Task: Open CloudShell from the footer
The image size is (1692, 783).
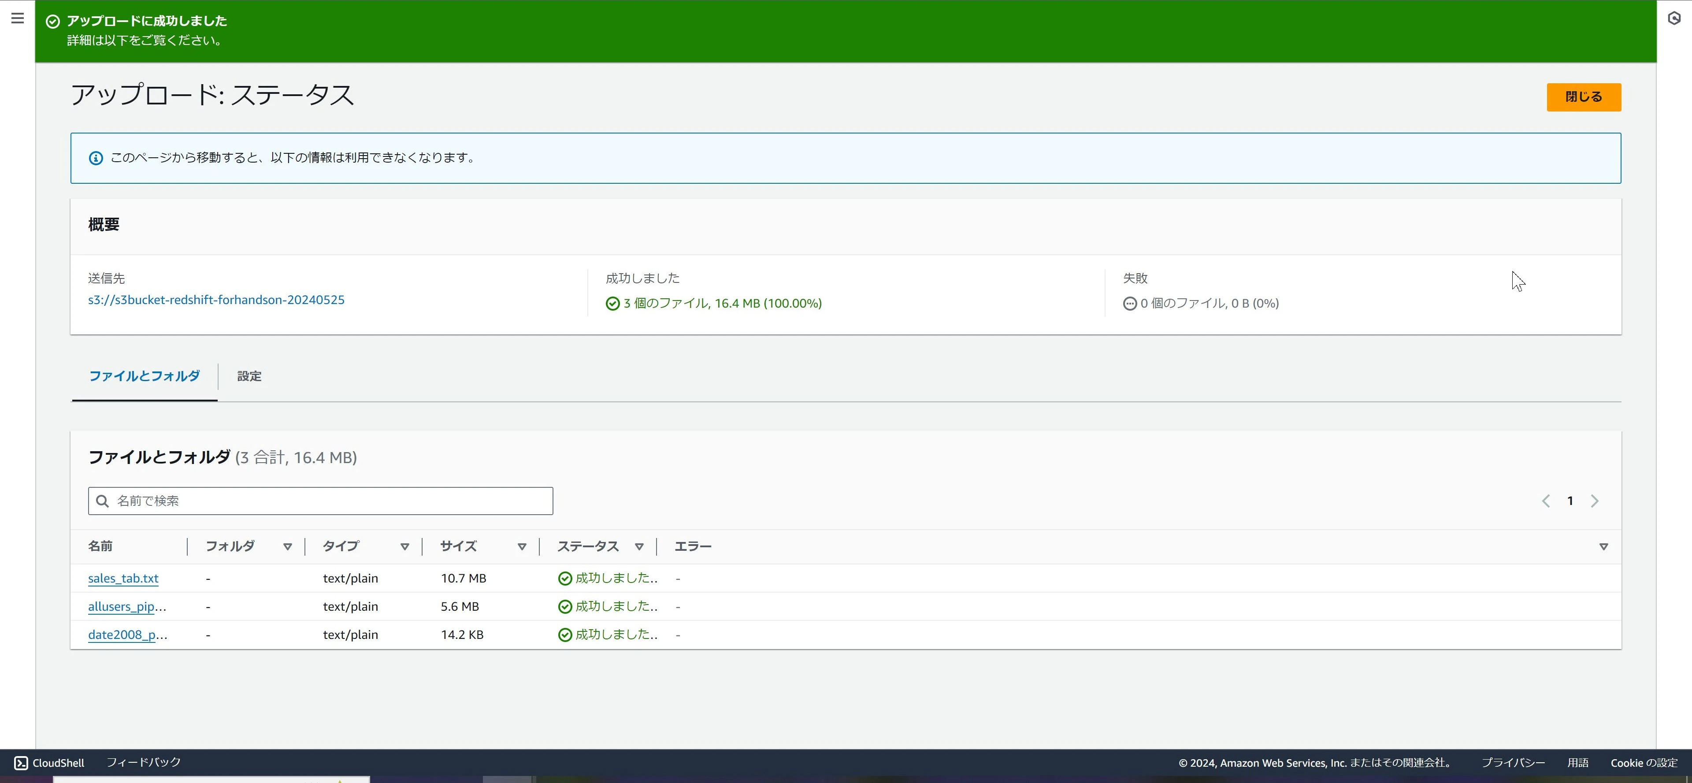Action: [x=50, y=763]
